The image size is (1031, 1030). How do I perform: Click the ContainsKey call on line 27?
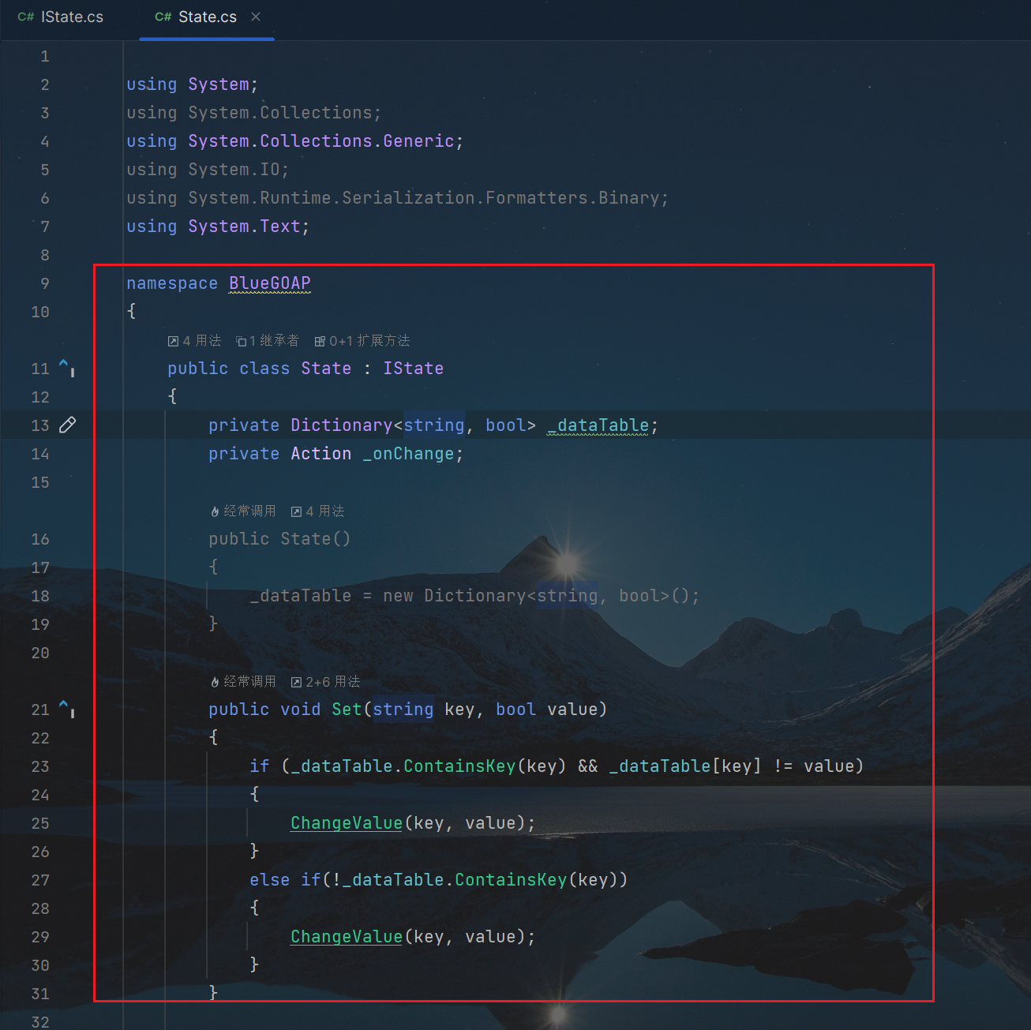(x=511, y=880)
